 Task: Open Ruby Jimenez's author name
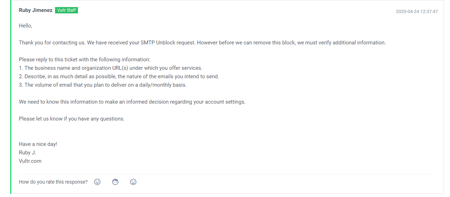click(x=36, y=10)
